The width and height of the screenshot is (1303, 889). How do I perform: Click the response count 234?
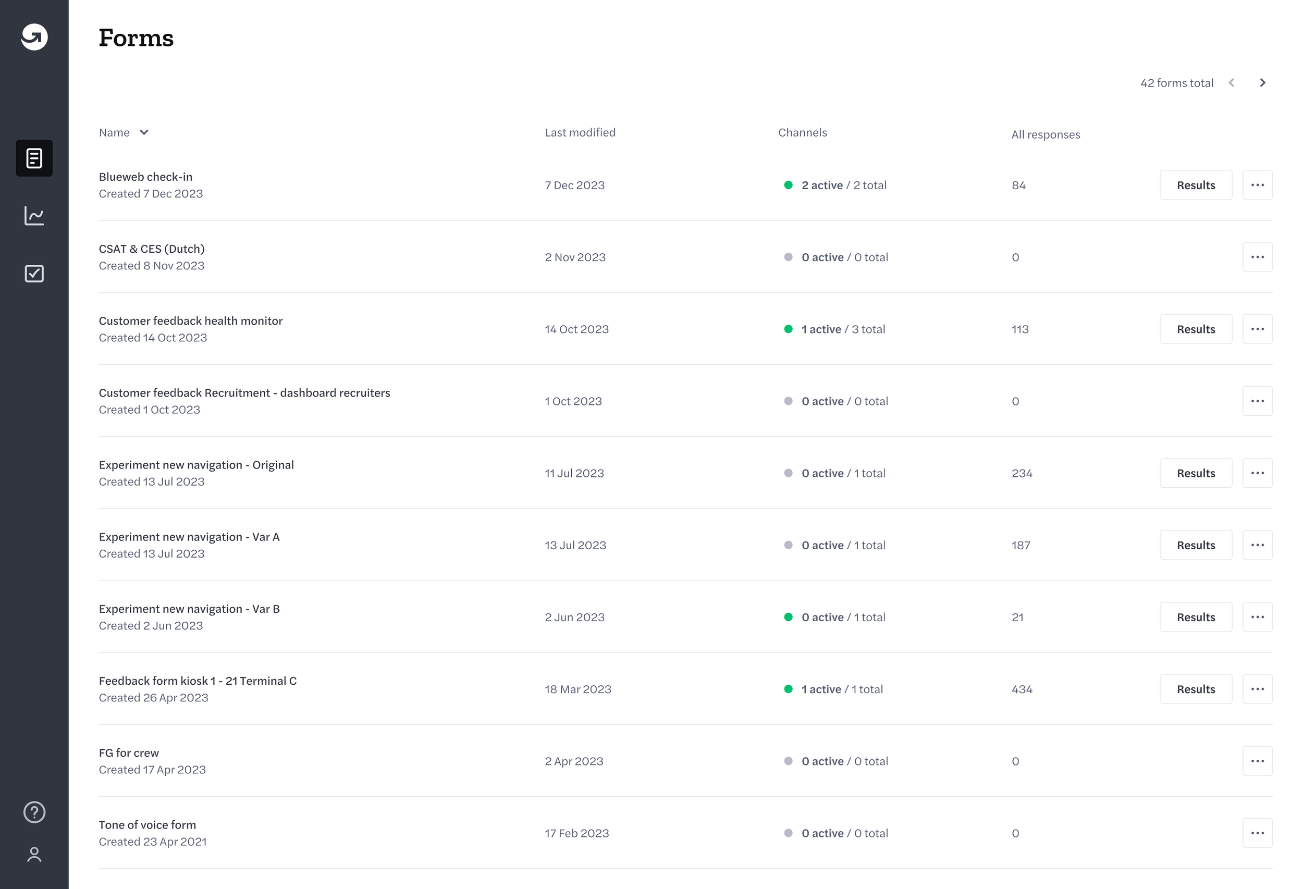click(x=1022, y=474)
